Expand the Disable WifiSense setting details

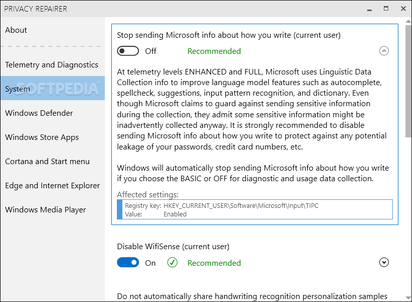click(384, 262)
